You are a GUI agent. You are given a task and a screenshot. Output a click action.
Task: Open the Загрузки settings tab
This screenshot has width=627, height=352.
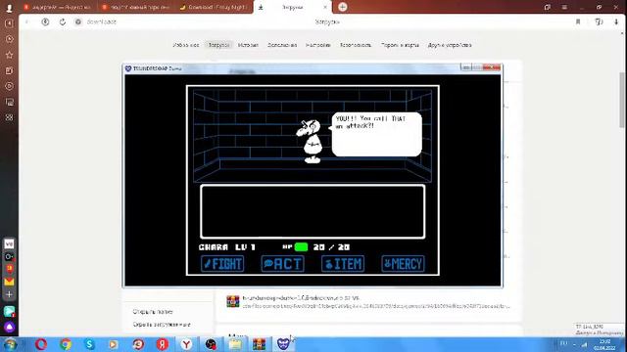pyautogui.click(x=219, y=45)
